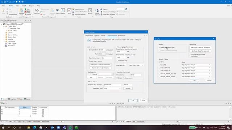Click Security button in OPC UA Server
232x130 pixels.
(128, 88)
